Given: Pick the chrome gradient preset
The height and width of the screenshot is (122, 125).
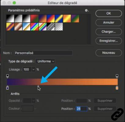Looking at the screenshot, I should click(x=26, y=27).
